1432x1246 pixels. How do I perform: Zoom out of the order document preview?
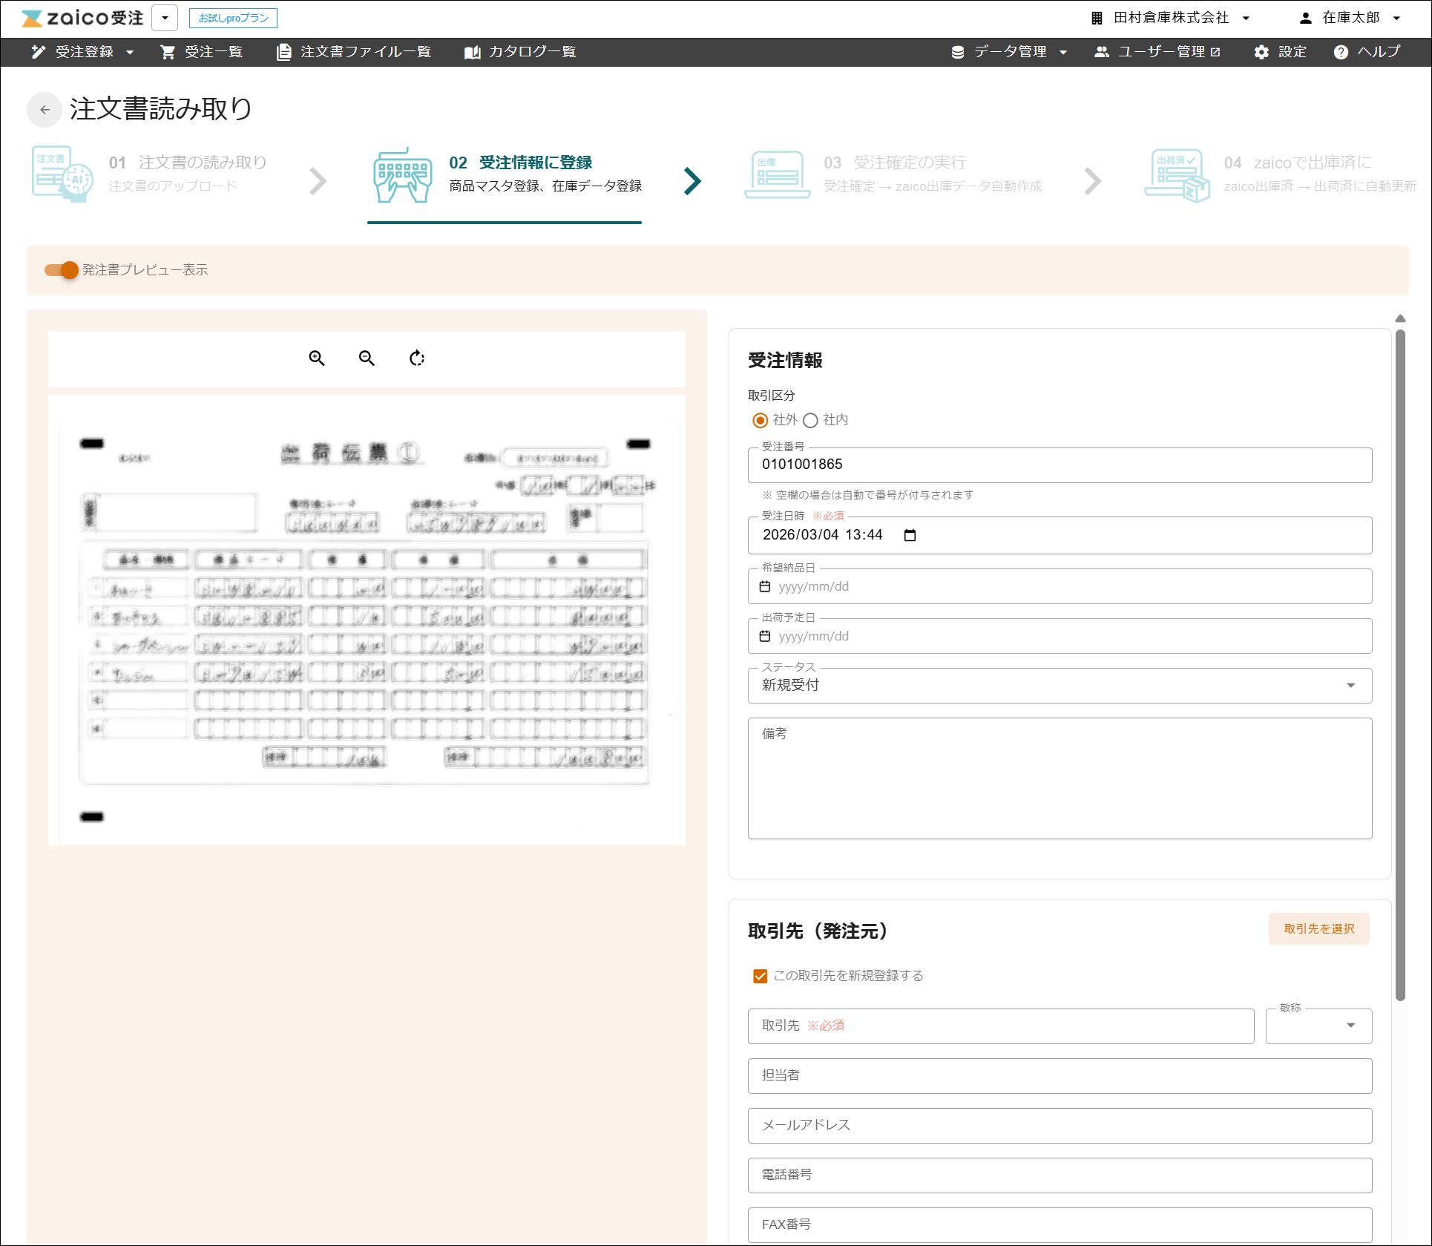point(367,358)
